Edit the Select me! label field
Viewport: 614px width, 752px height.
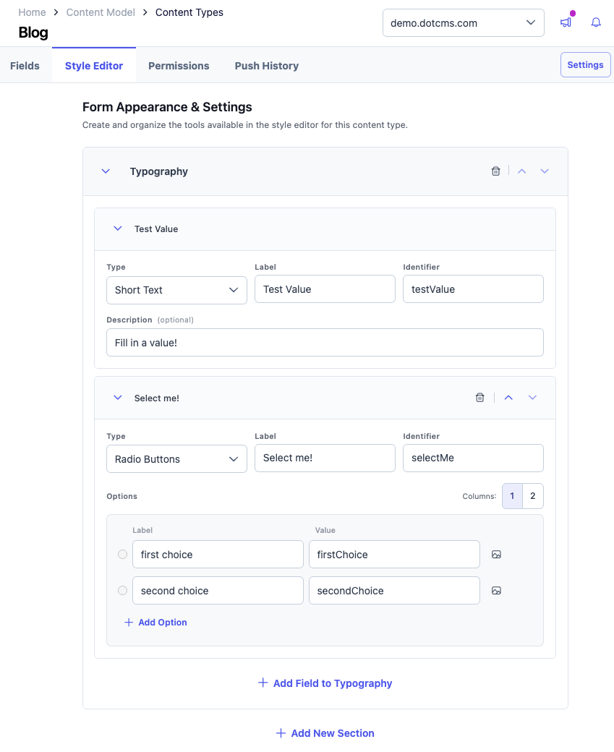[x=325, y=458]
